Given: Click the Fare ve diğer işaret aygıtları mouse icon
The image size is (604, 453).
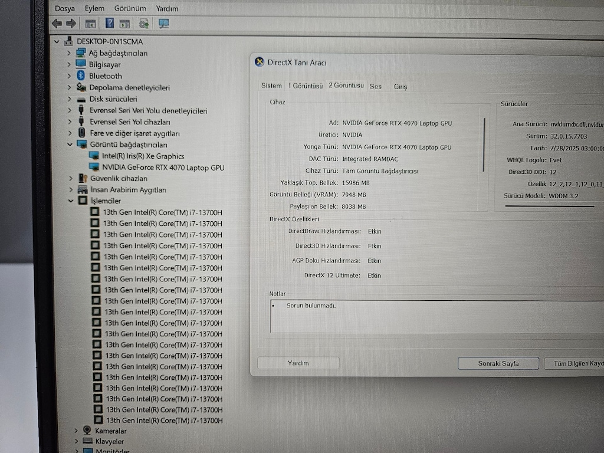Looking at the screenshot, I should point(81,133).
